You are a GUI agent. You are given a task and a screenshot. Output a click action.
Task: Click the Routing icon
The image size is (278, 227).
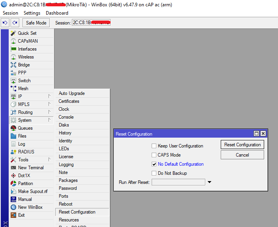13,112
